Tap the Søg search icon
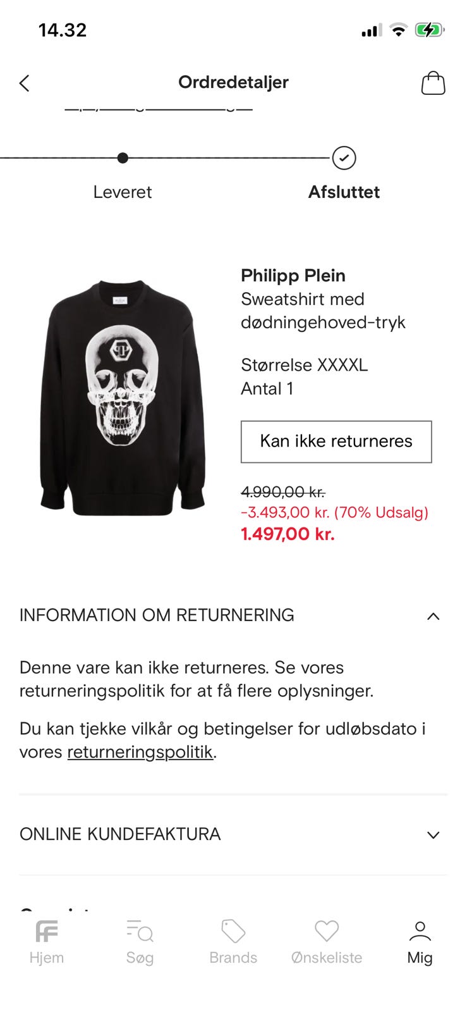This screenshot has width=467, height=1012. point(140,932)
